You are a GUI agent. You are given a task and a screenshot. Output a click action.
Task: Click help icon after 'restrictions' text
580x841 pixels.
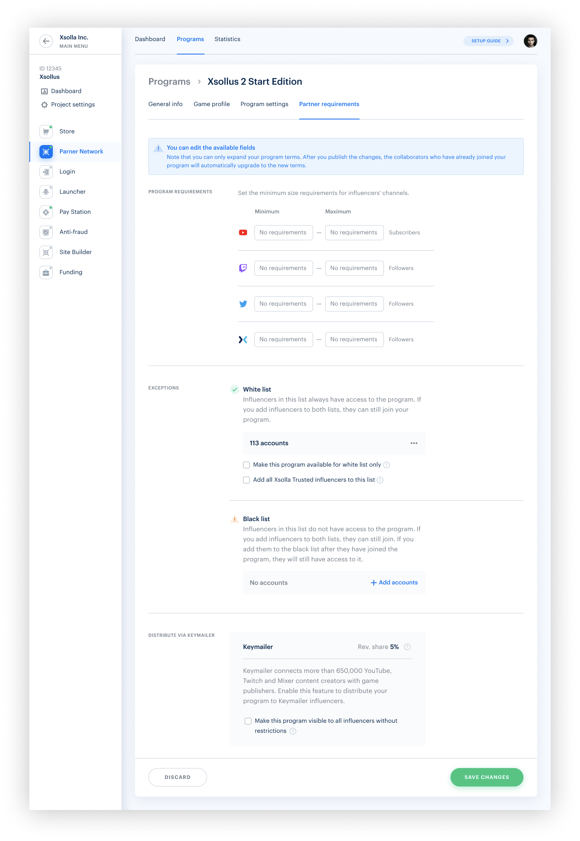(x=293, y=731)
